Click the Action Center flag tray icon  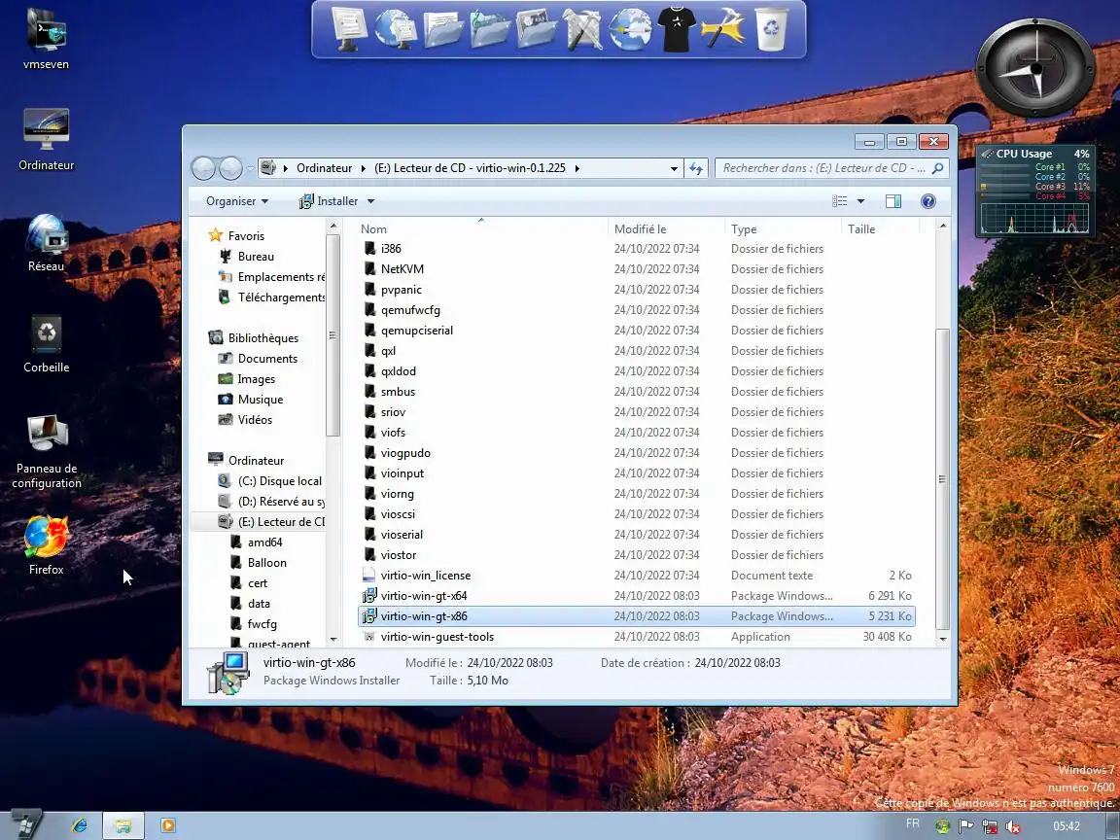[965, 826]
